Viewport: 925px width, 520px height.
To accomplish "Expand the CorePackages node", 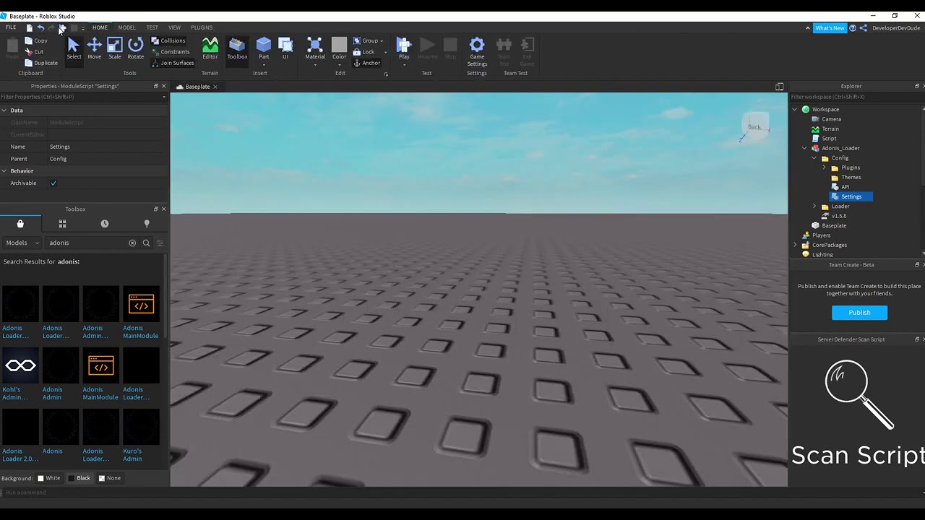I will [x=795, y=245].
